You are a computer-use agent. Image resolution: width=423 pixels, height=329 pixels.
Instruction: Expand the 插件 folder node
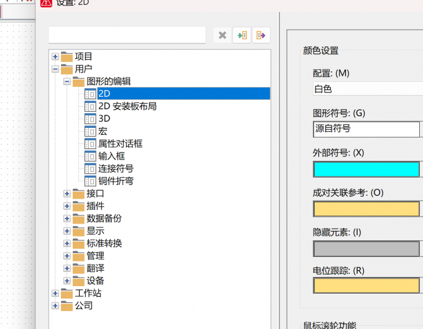point(67,206)
